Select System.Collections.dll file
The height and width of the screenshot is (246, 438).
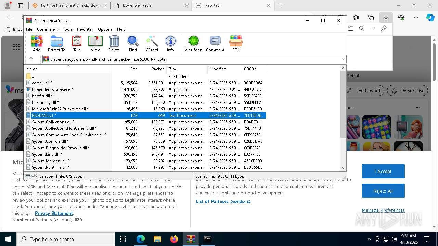pos(145,122)
